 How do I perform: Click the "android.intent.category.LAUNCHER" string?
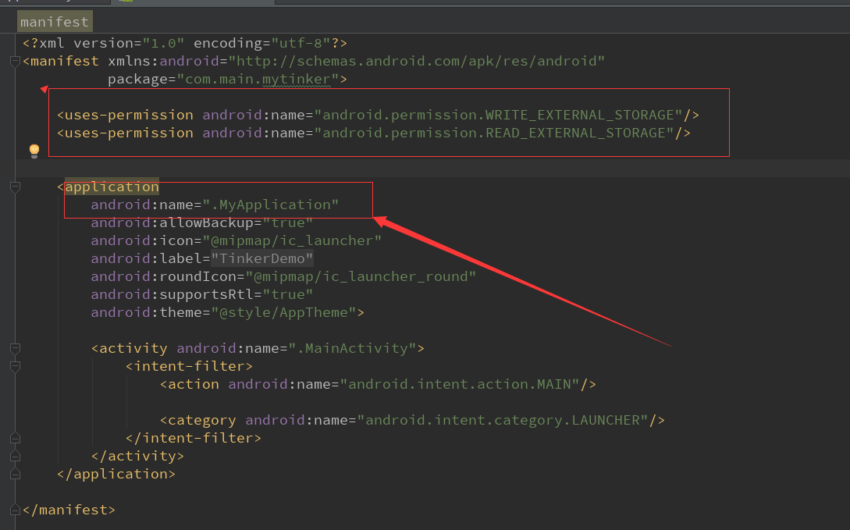(503, 420)
